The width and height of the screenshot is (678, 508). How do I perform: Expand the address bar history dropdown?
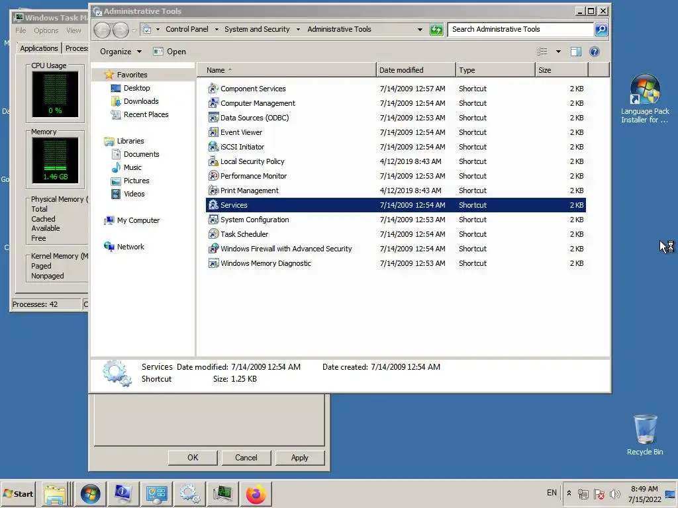419,29
